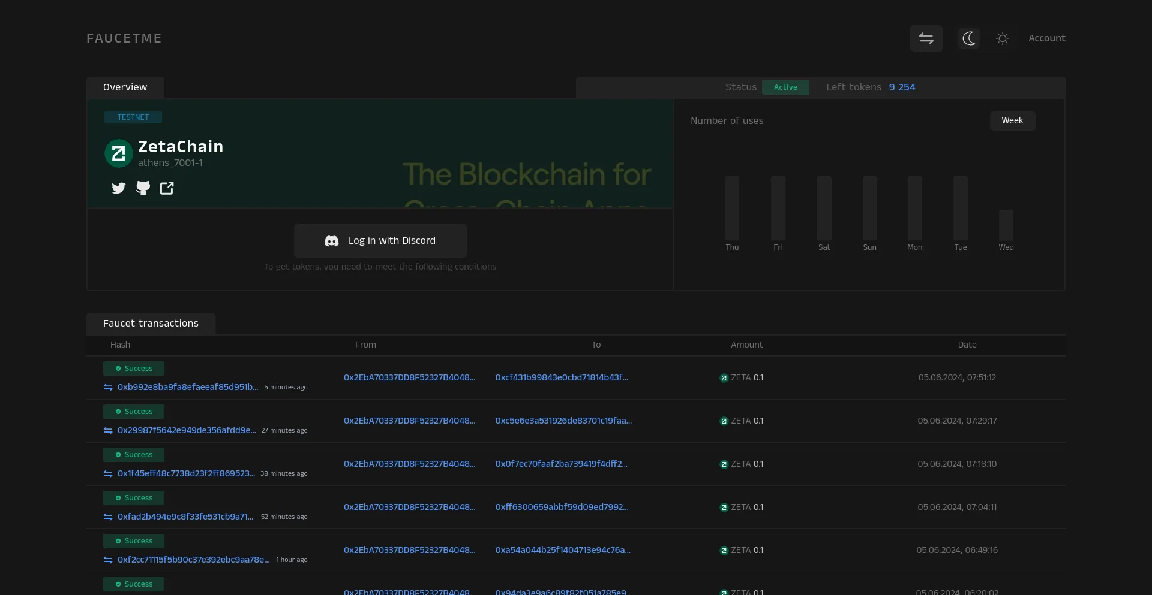
Task: Open transaction hash 0xb992e8ba9fa8efaeeaf85d951b...
Action: 188,387
